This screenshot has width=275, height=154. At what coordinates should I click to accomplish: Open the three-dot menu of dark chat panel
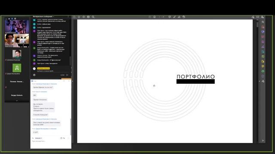pos(68,17)
